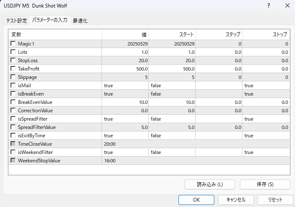Viewport: 295px width, 207px height.
Task: Check the SpreadFilterValue checkbox
Action: pyautogui.click(x=13, y=127)
